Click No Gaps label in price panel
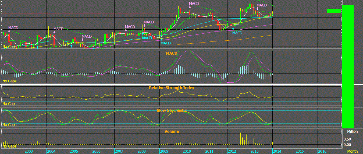Image resolution: width=363 pixels, height=154 pixels. coord(9,47)
